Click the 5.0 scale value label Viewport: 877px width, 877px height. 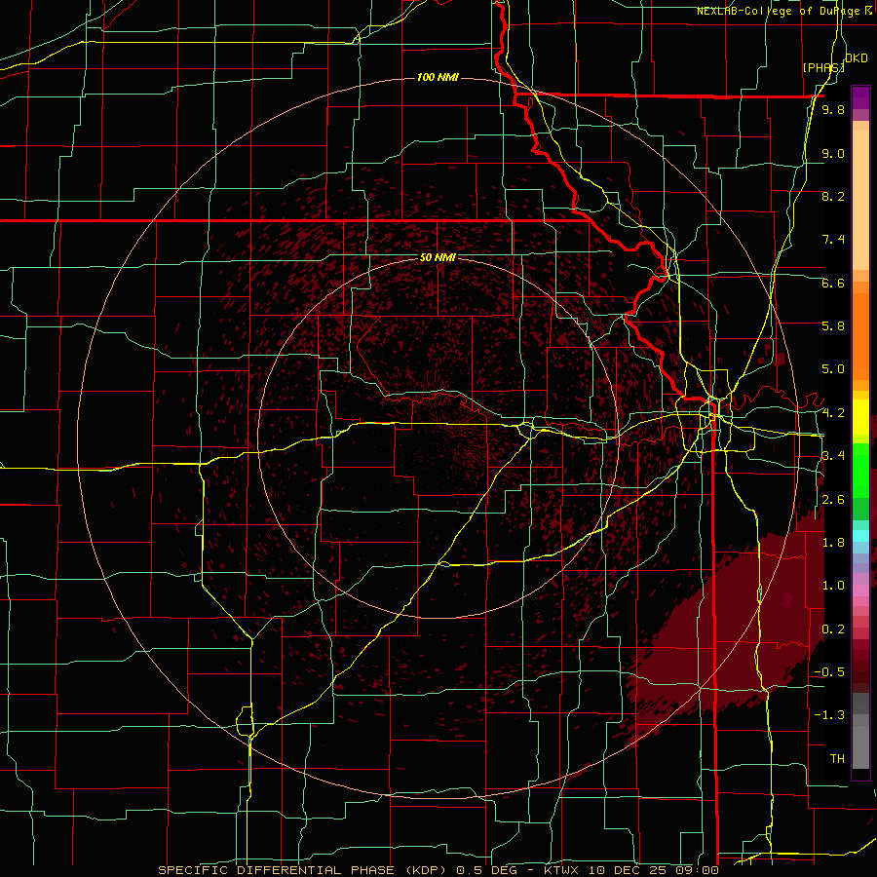coord(833,369)
